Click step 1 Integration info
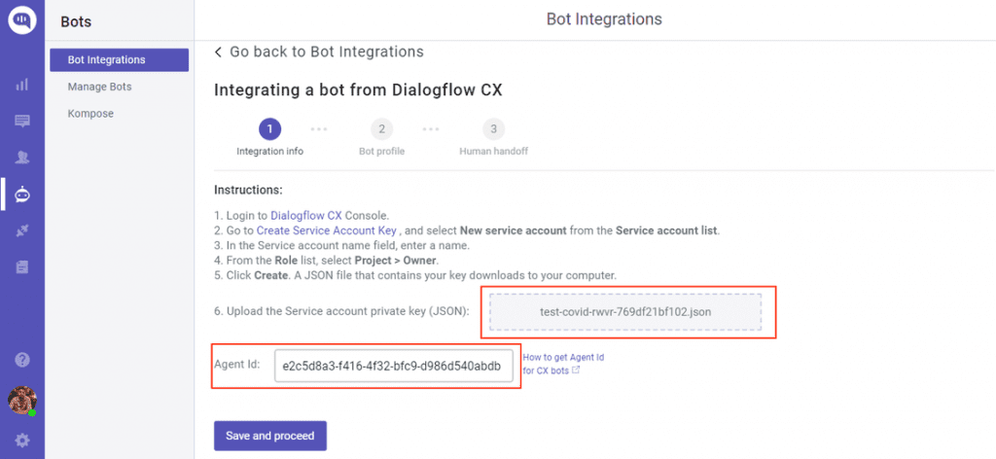 tap(269, 129)
